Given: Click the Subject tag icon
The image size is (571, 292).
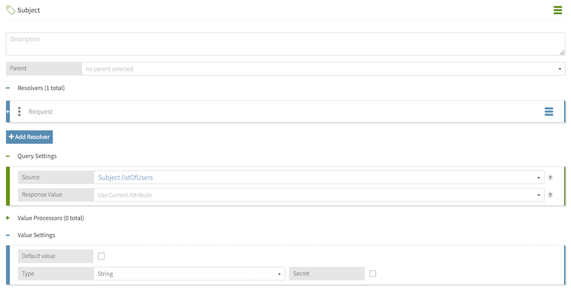Looking at the screenshot, I should [10, 10].
